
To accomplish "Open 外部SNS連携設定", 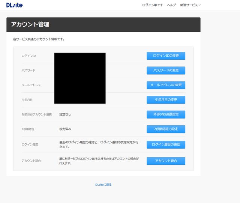I will point(166,114).
